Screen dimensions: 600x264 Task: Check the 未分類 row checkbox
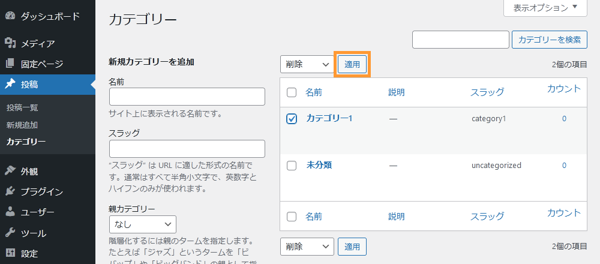(292, 166)
